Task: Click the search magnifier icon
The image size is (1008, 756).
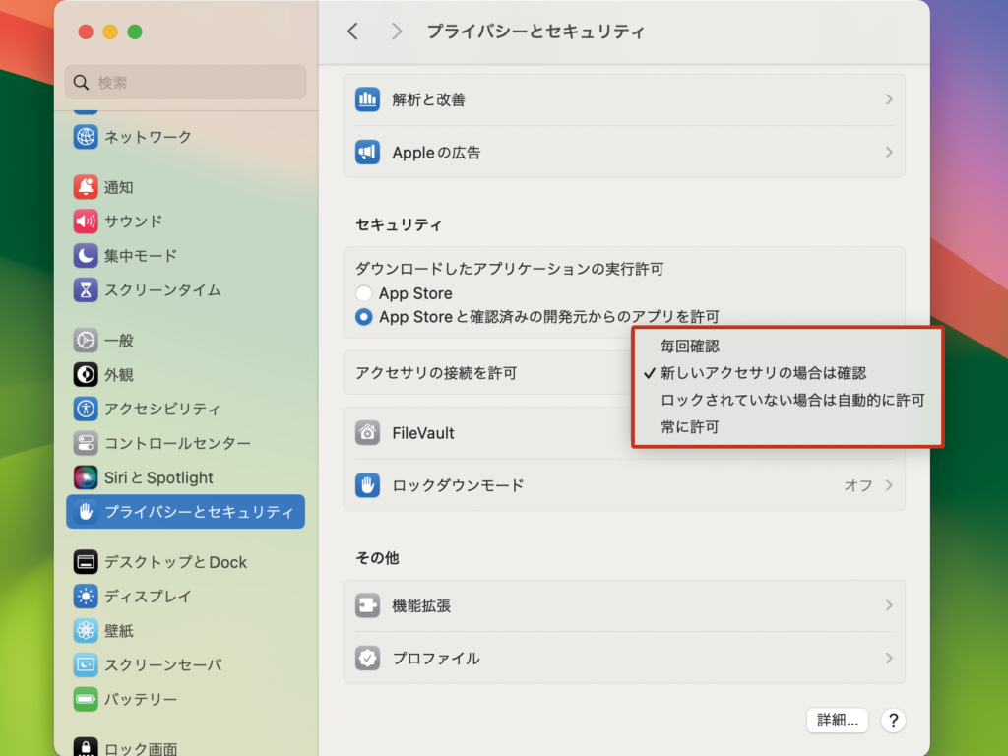Action: tap(81, 83)
